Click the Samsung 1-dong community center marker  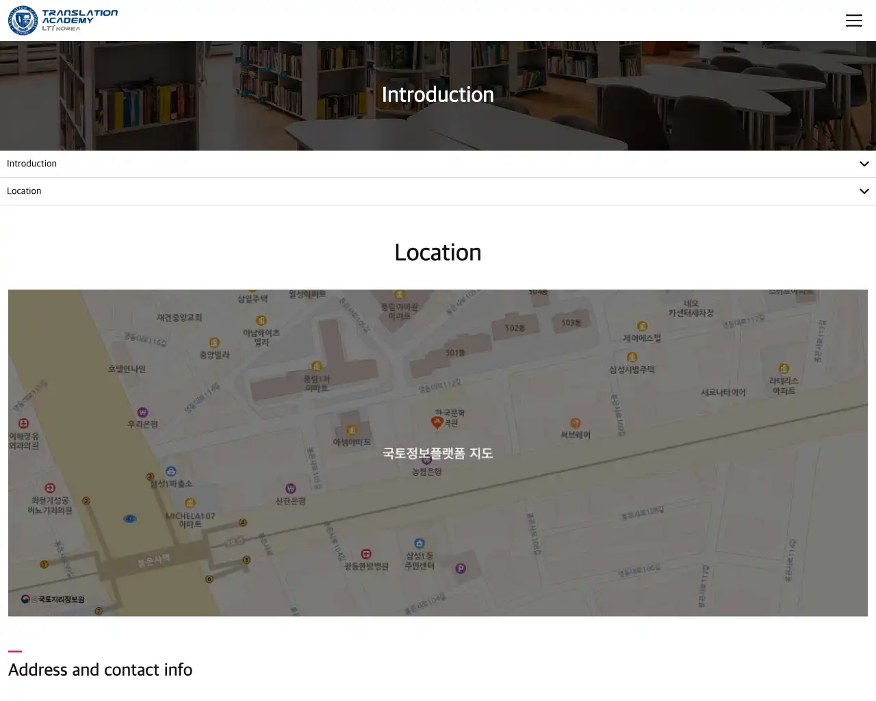click(x=420, y=544)
